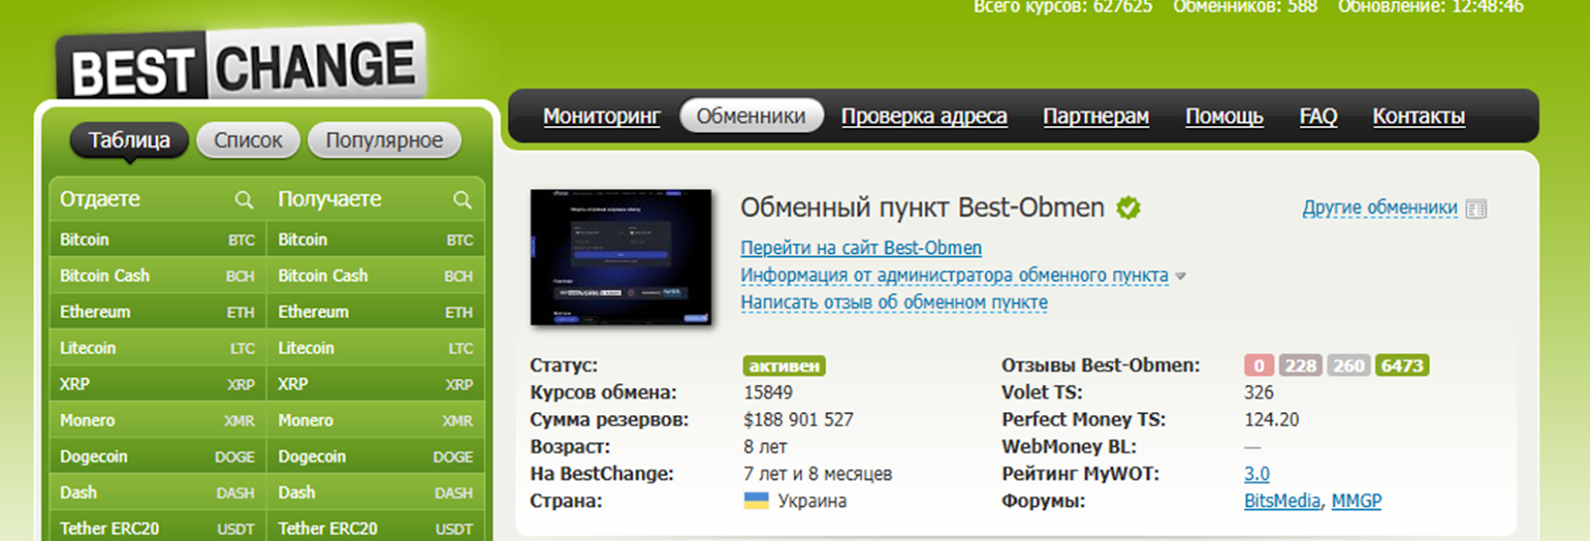Image resolution: width=1590 pixels, height=541 pixels.
Task: Select Litecoin in Получаете column
Action: click(x=376, y=347)
